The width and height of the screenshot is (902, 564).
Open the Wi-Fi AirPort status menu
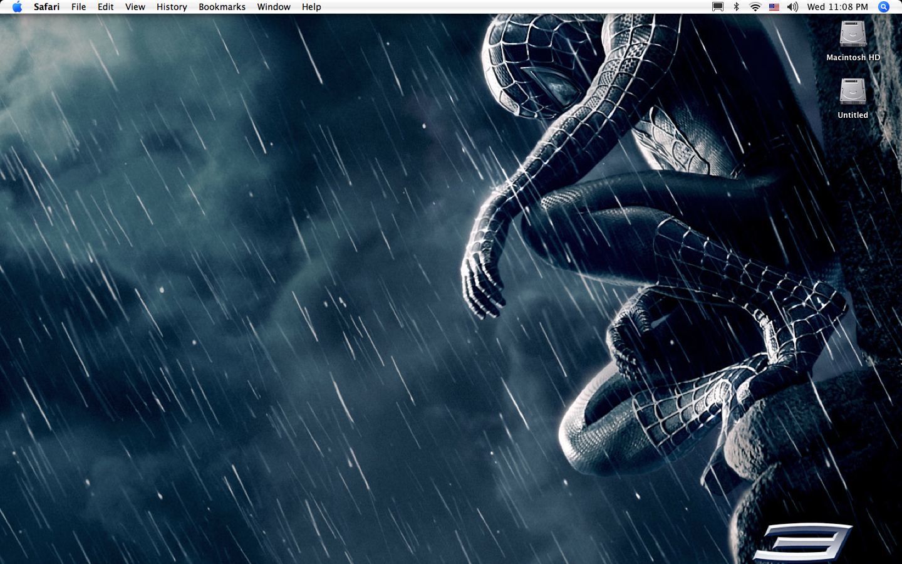click(755, 7)
